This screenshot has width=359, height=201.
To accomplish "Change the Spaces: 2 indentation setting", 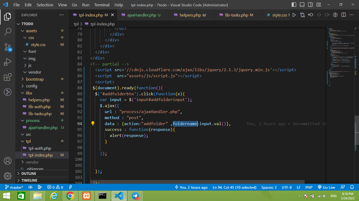I will (x=269, y=187).
